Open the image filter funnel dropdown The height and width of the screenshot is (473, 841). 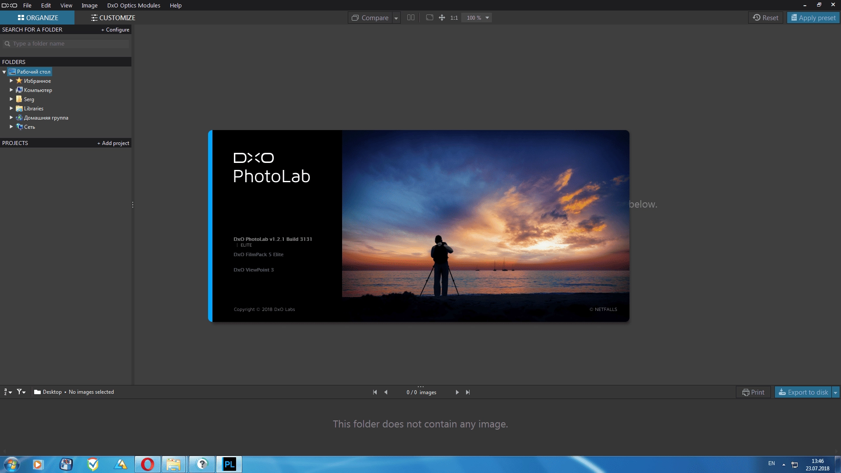[x=21, y=392]
